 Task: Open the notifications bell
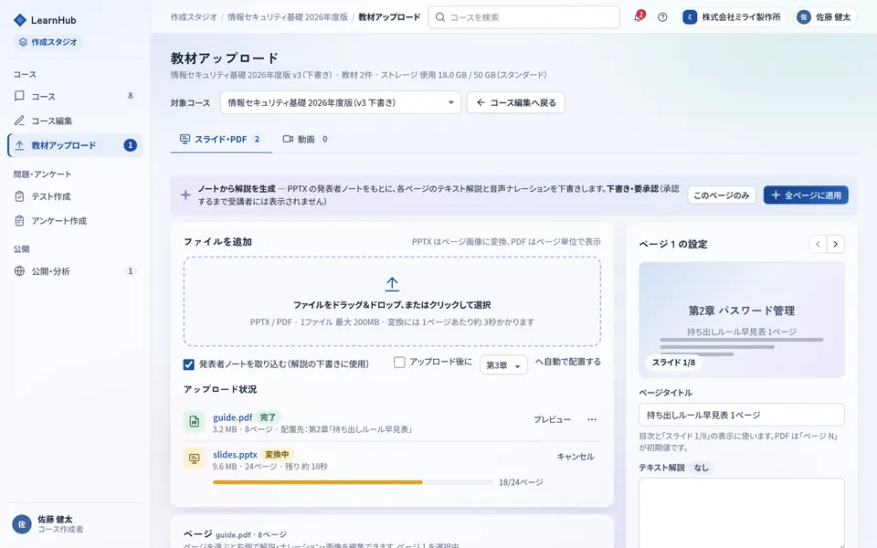(x=639, y=16)
